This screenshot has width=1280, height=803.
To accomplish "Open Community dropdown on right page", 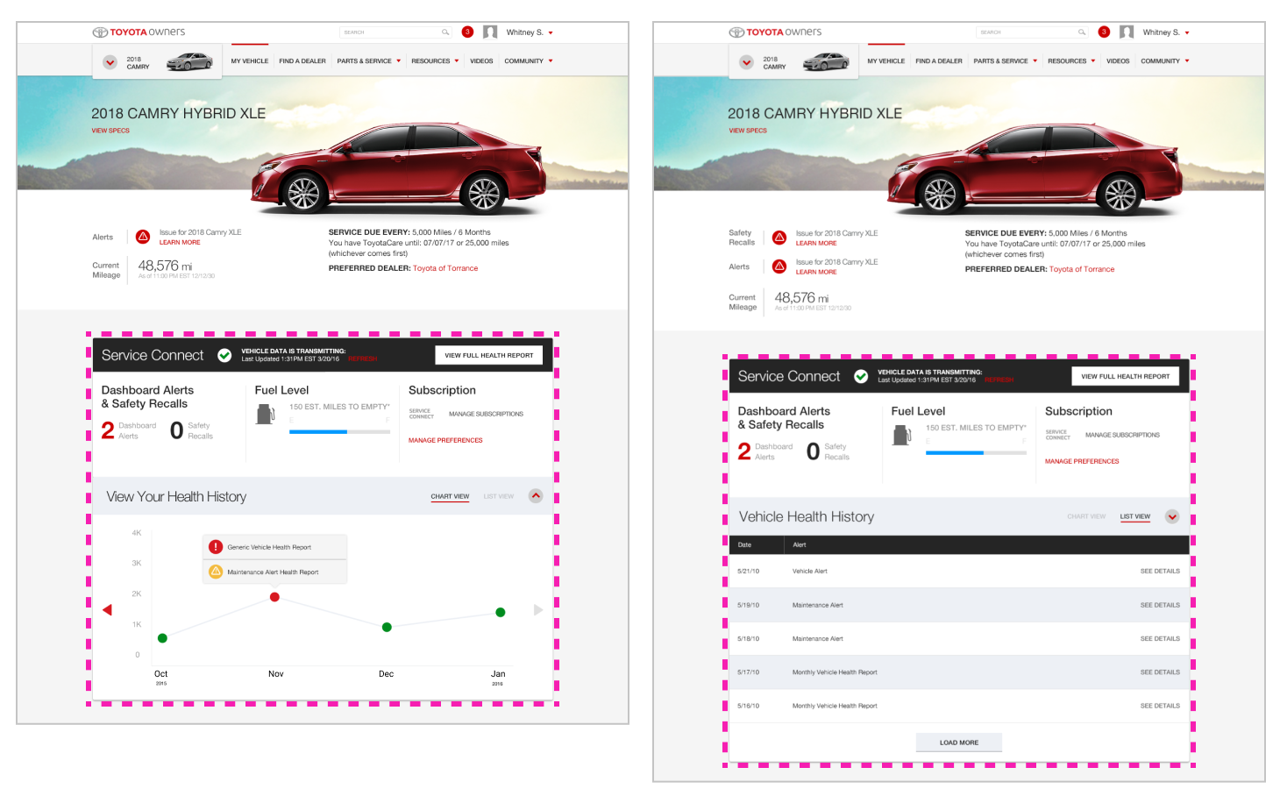I will (x=1165, y=61).
